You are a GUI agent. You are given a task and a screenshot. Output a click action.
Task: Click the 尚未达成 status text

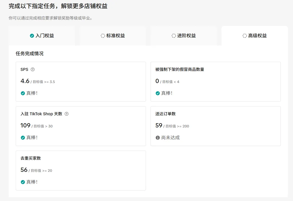point(170,138)
